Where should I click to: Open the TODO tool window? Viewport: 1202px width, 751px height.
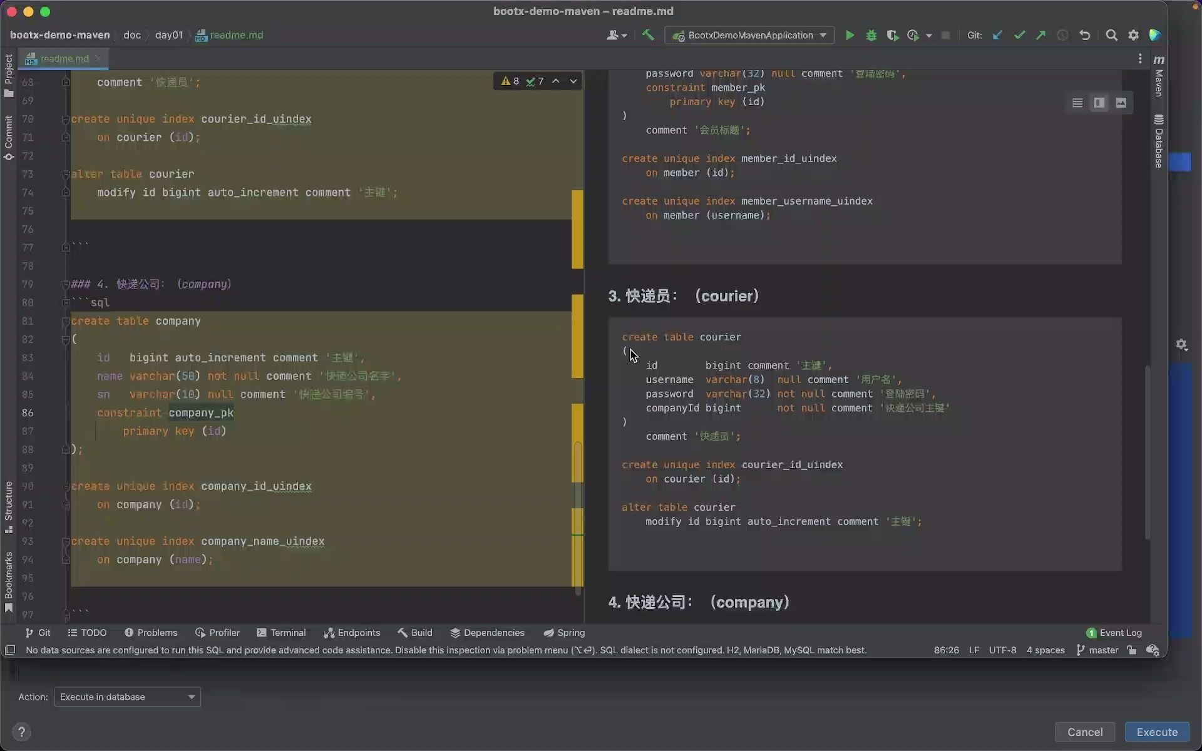pos(87,633)
